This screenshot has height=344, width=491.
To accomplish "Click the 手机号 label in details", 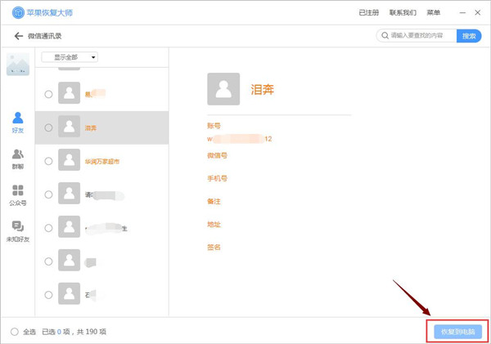I will [217, 178].
